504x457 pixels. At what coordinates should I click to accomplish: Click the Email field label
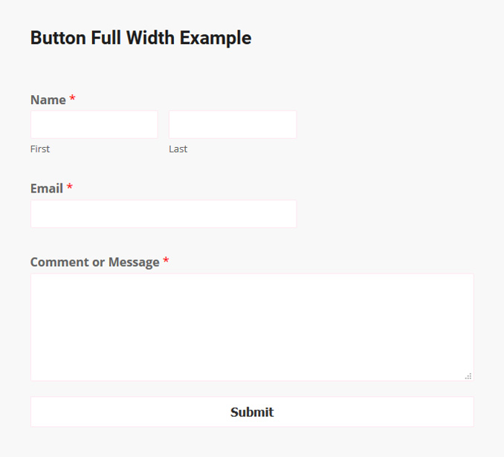point(46,189)
